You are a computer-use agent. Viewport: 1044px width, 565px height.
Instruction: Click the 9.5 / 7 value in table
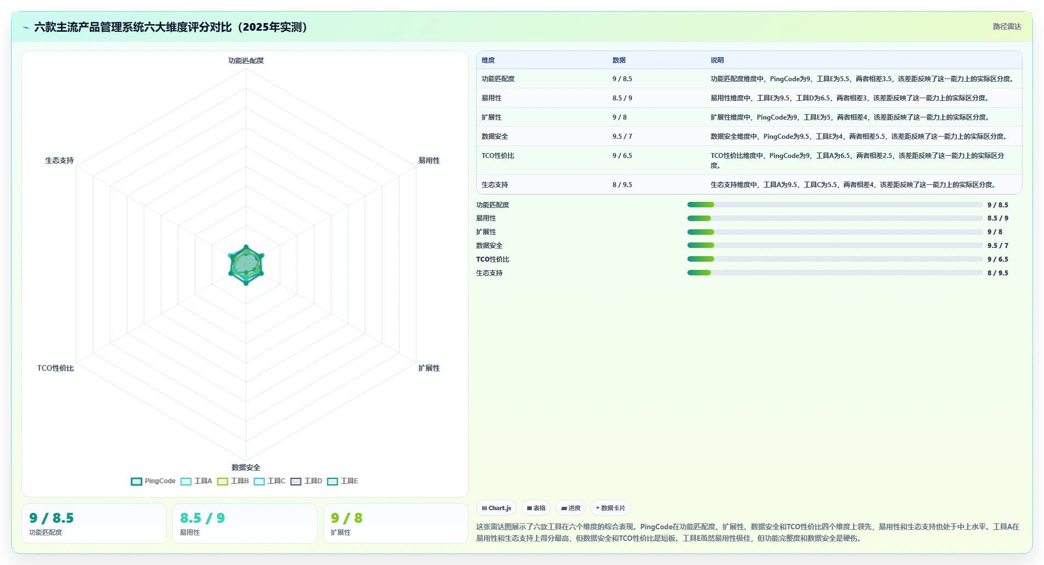point(622,137)
